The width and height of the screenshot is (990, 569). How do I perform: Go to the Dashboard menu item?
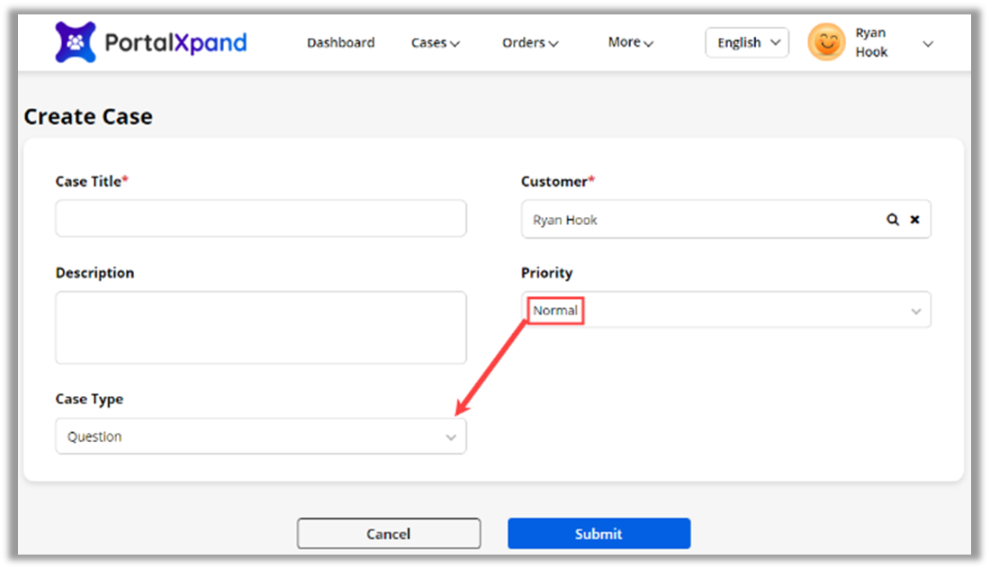340,42
